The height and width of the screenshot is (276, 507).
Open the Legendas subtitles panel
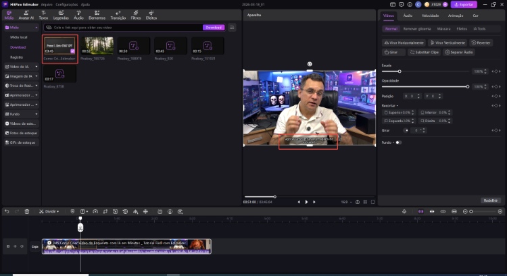[x=62, y=15]
